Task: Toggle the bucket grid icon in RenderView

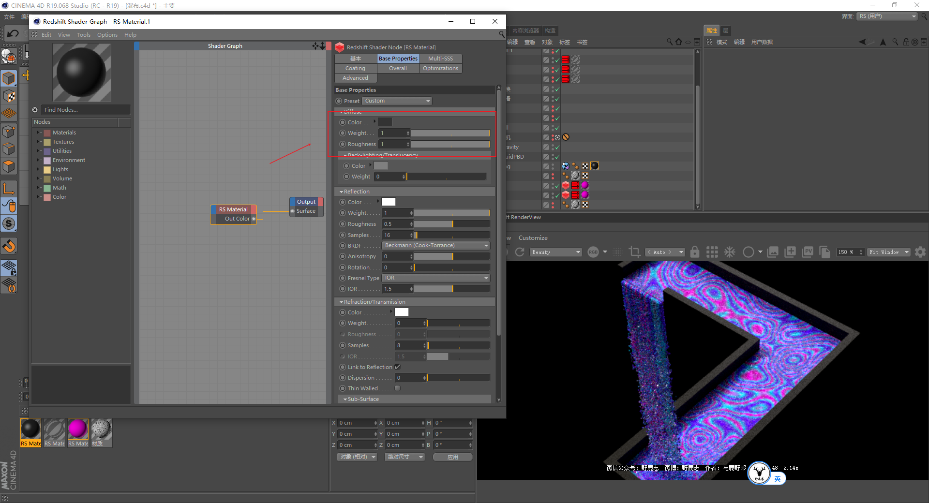Action: tap(712, 252)
